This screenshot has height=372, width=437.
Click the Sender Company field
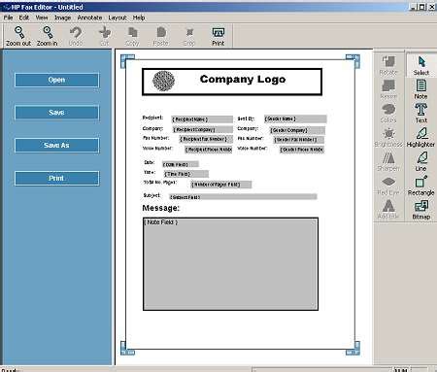297,130
